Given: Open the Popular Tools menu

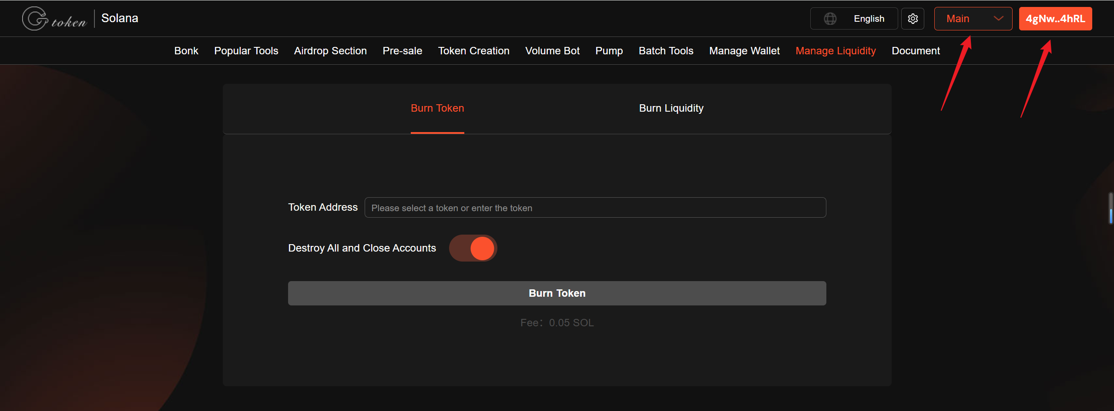Looking at the screenshot, I should point(246,51).
